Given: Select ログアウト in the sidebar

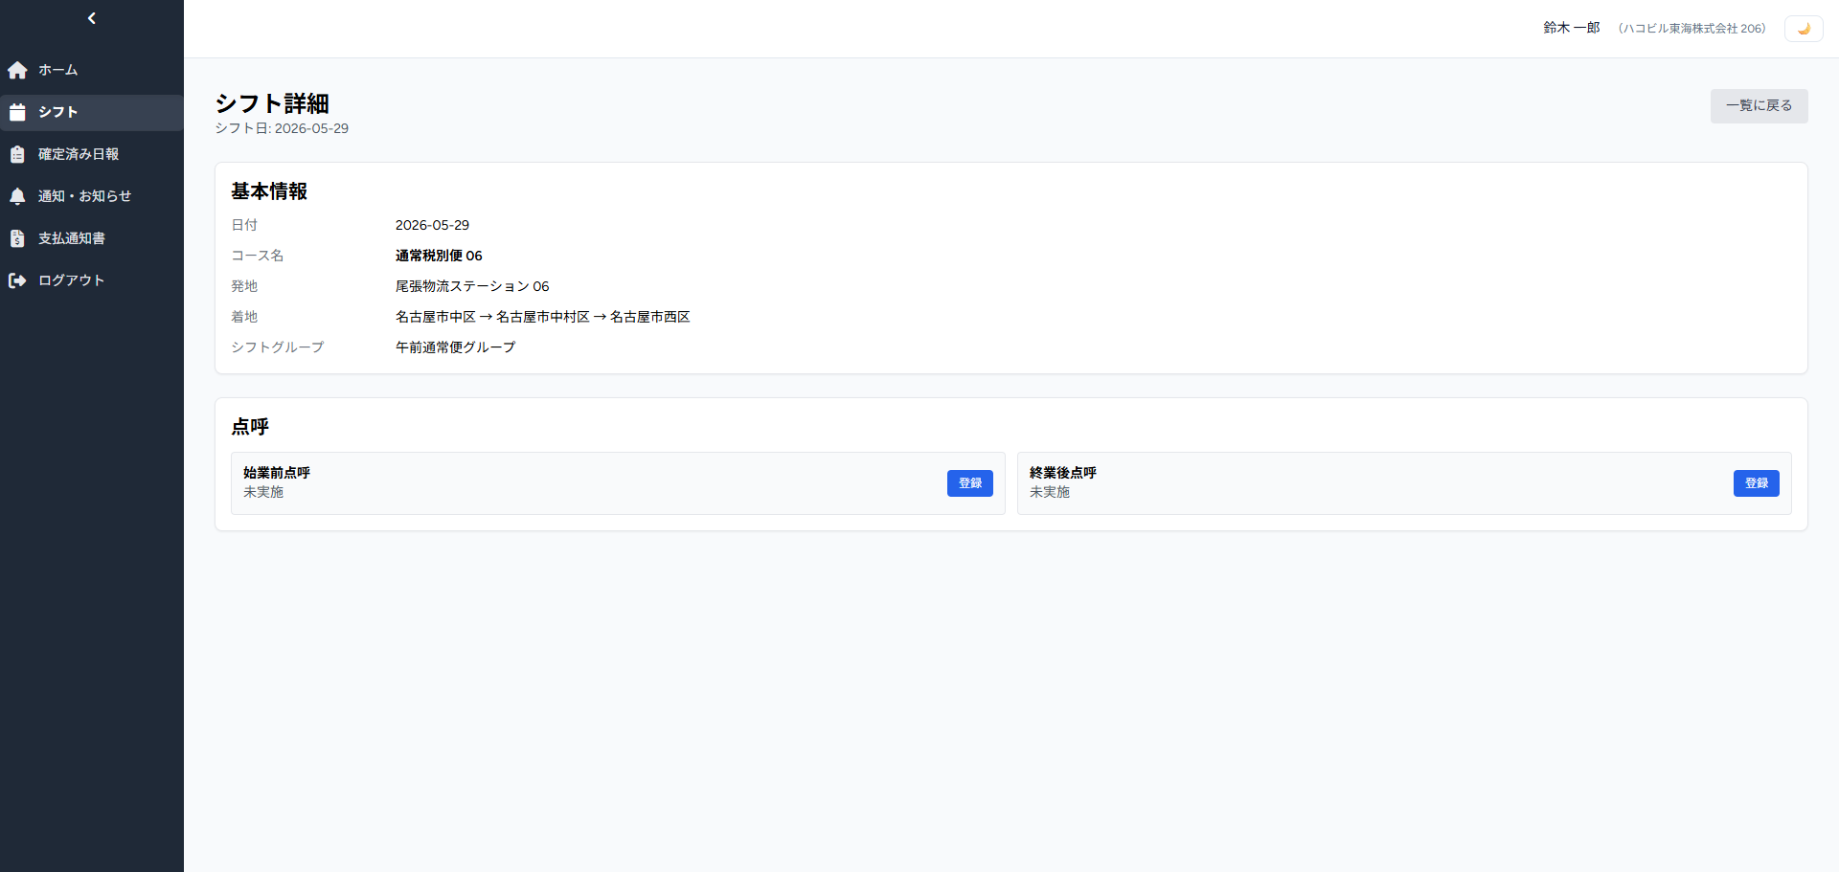Looking at the screenshot, I should pyautogui.click(x=92, y=280).
